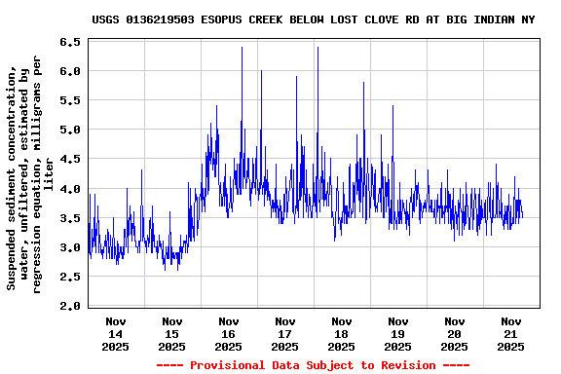561x374 pixels.
Task: Click the Provisional Data Subject to Revision notice
Action: [313, 365]
